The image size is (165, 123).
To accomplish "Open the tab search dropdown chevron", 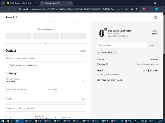I will point(3,3).
